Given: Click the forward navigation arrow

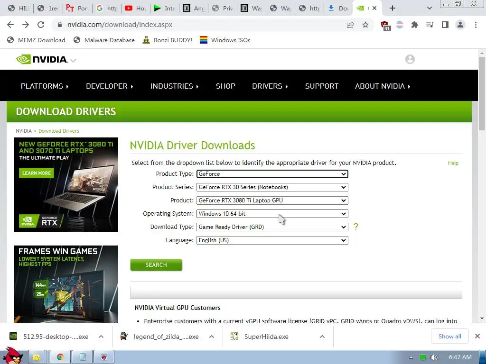Looking at the screenshot, I should click(x=26, y=25).
